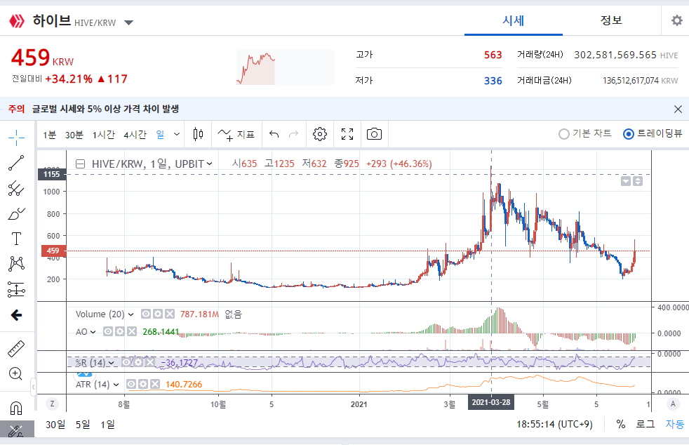The width and height of the screenshot is (689, 445).
Task: Open chart settings gear in toolbar
Action: pos(320,134)
